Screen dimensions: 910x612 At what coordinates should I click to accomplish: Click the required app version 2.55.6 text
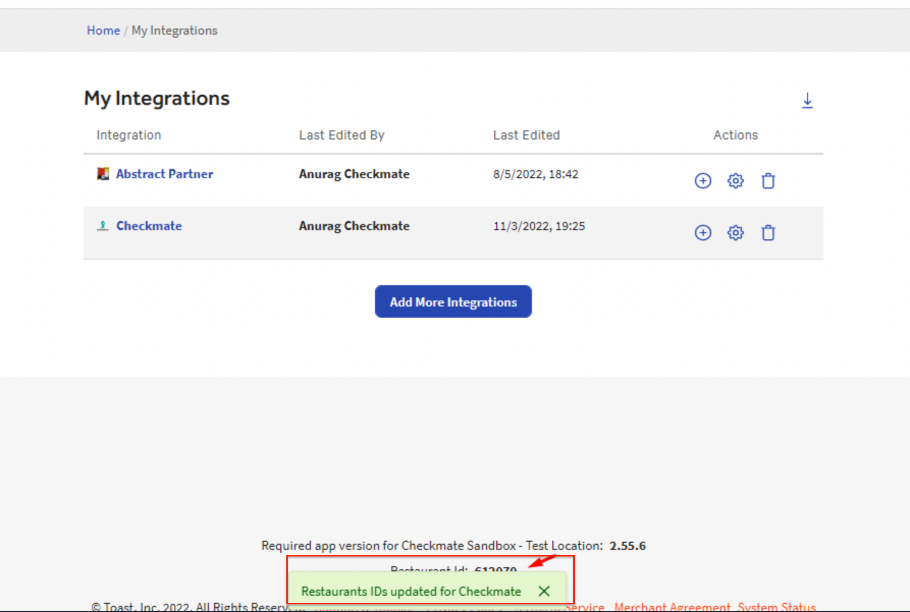click(628, 546)
